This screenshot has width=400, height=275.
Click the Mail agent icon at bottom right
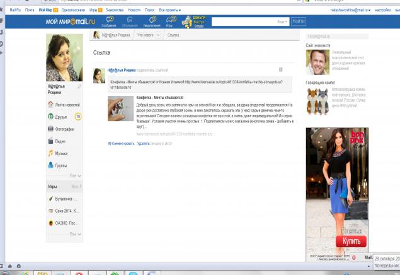[354, 257]
